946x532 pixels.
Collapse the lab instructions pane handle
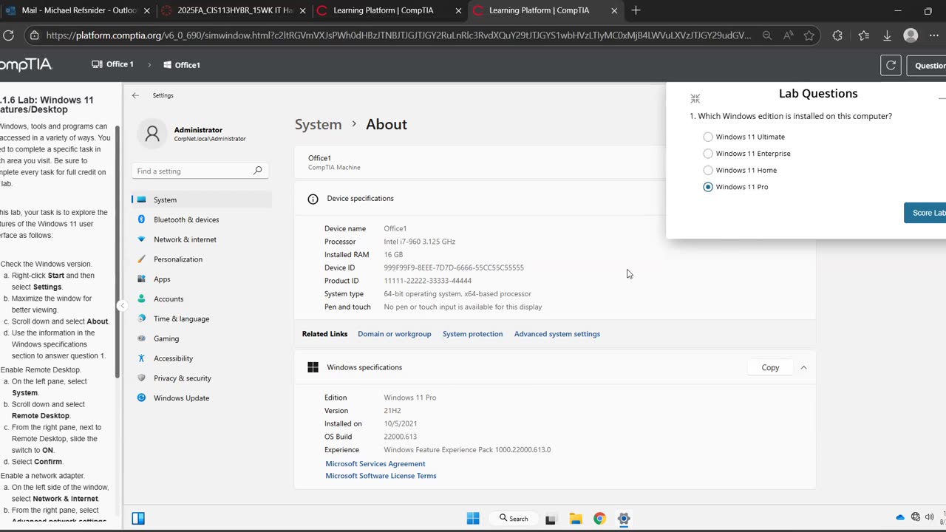pos(122,306)
